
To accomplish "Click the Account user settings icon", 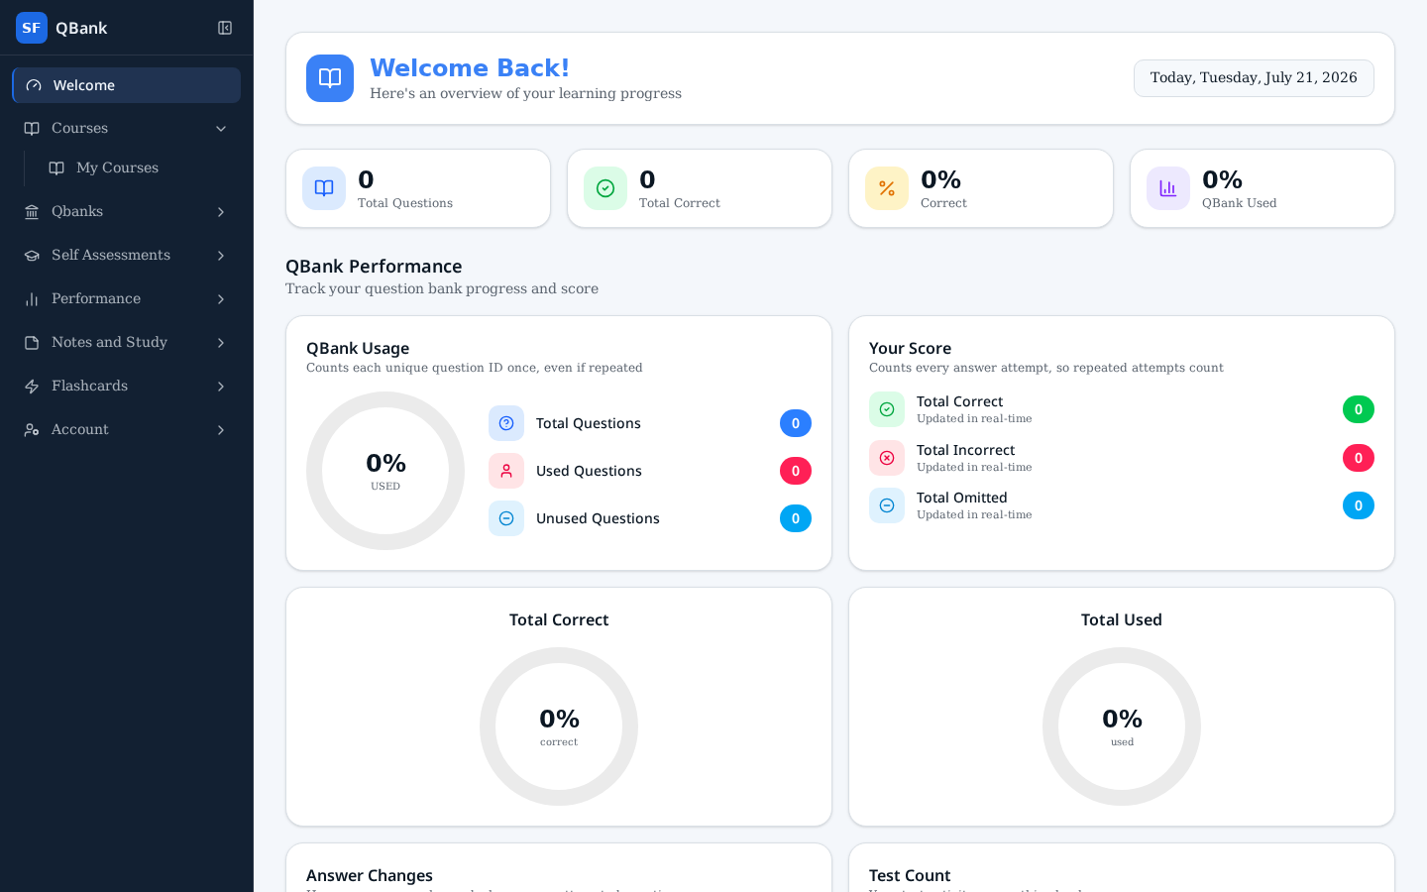I will click(x=32, y=430).
